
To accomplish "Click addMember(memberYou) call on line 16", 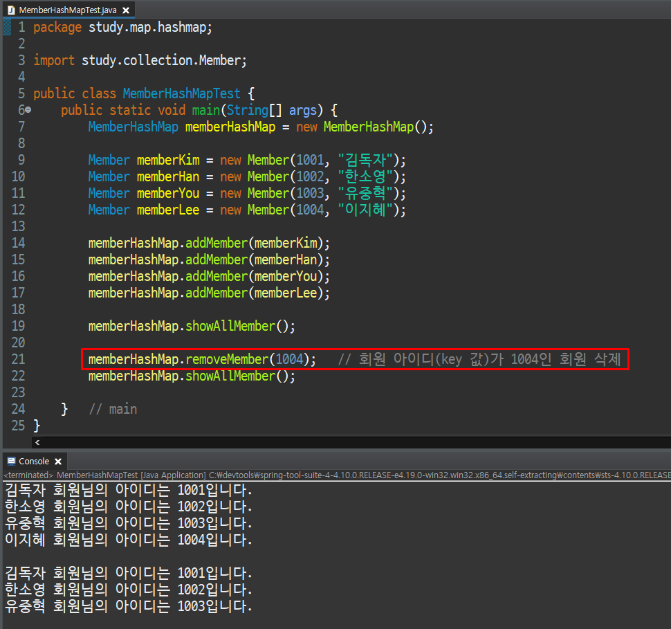I will [254, 277].
